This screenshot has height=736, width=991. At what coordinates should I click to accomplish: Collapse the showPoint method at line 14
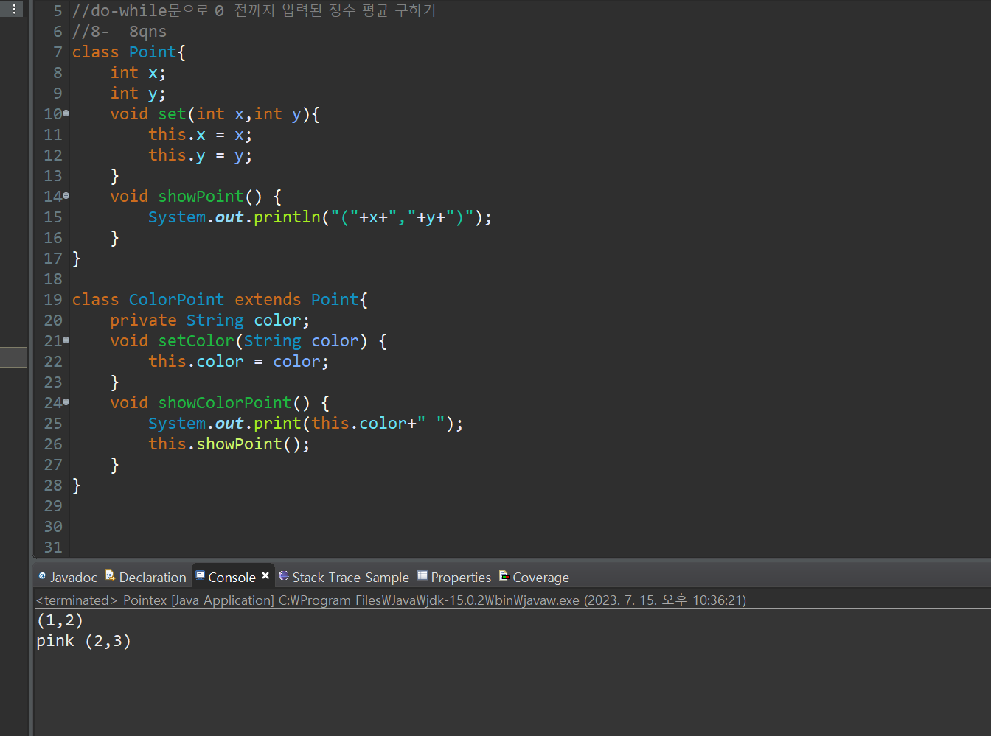click(66, 196)
